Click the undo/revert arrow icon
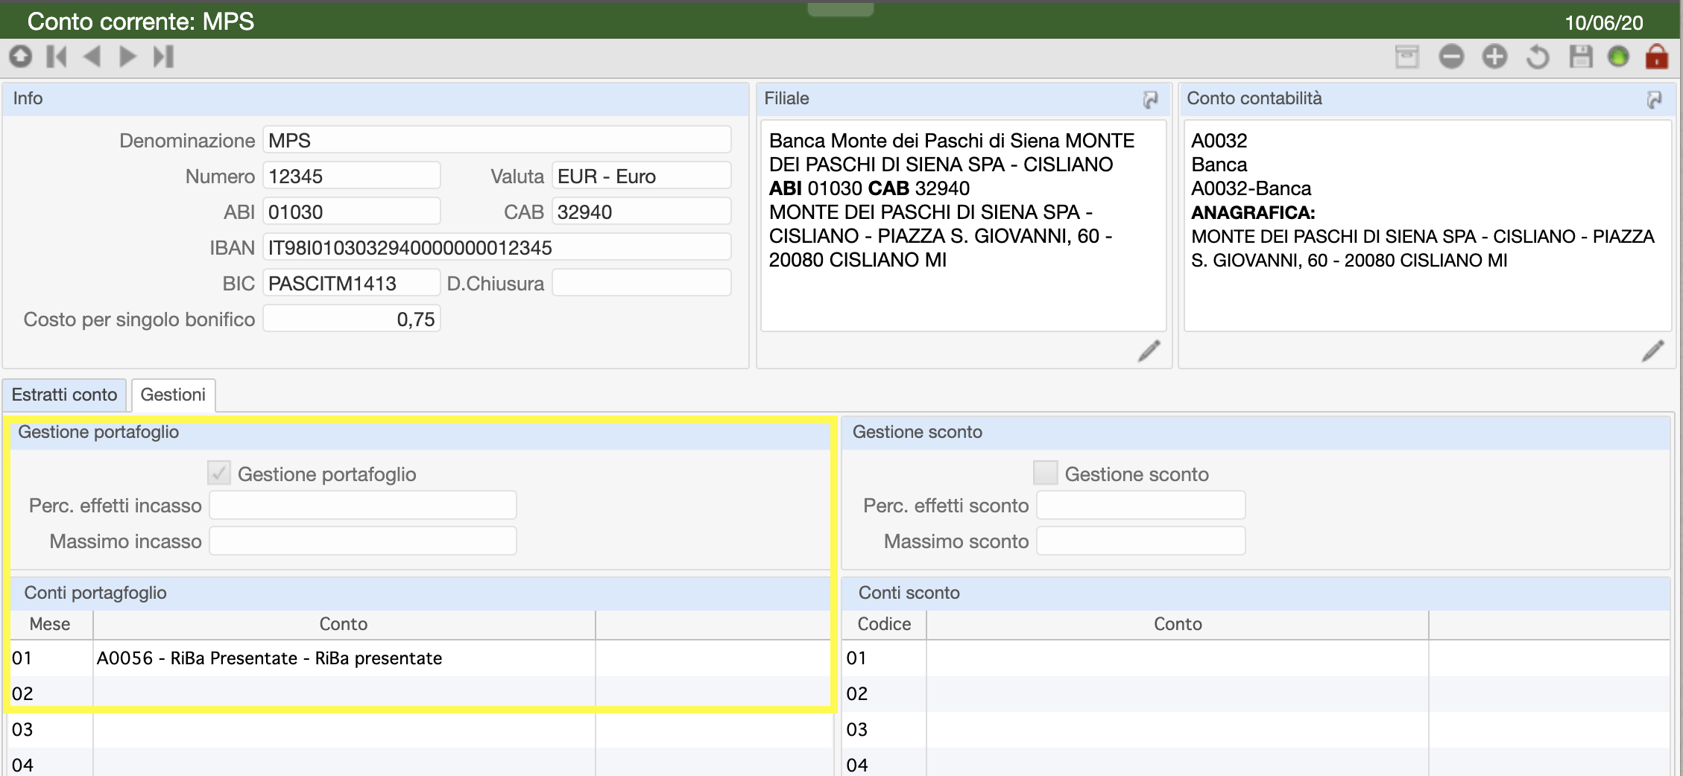This screenshot has height=776, width=1683. click(1538, 57)
